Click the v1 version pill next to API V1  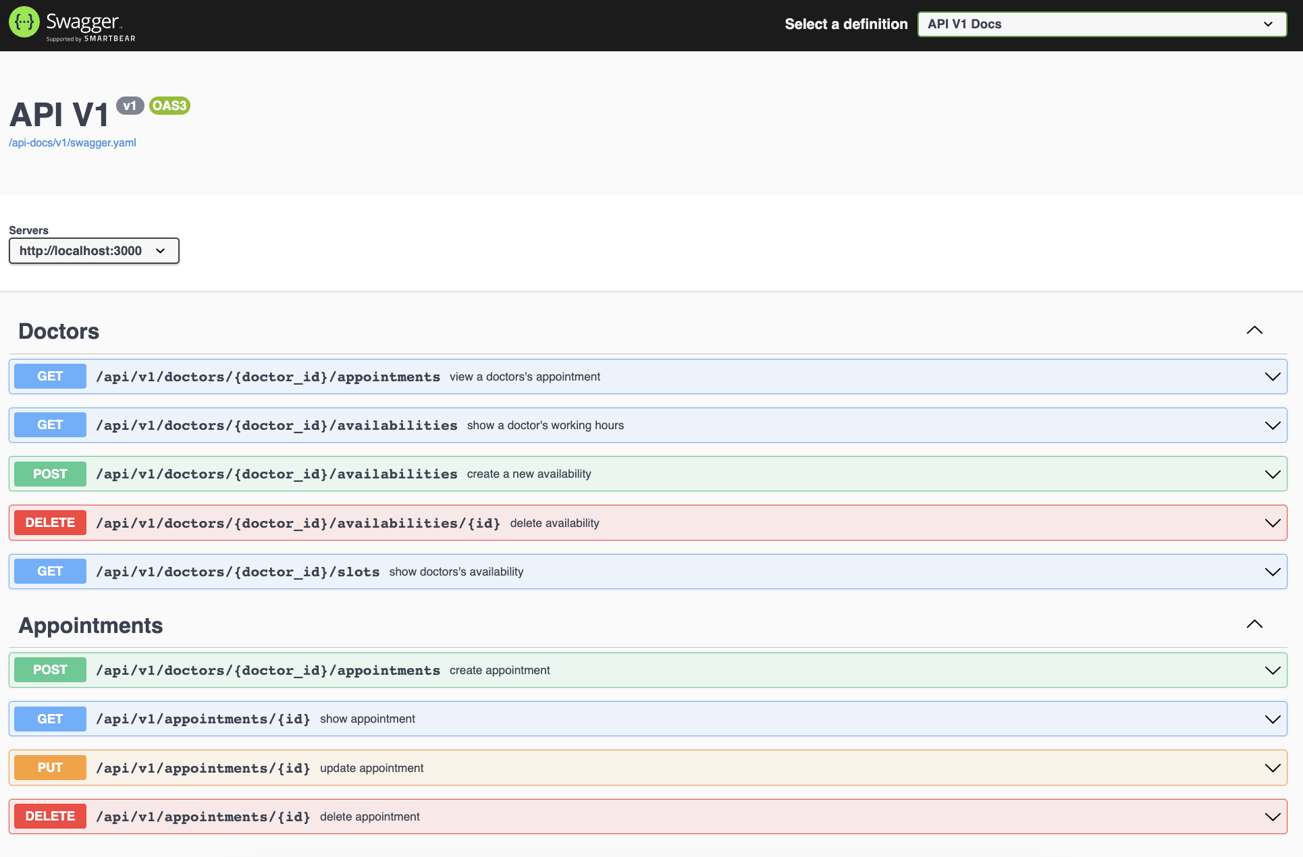(x=130, y=105)
